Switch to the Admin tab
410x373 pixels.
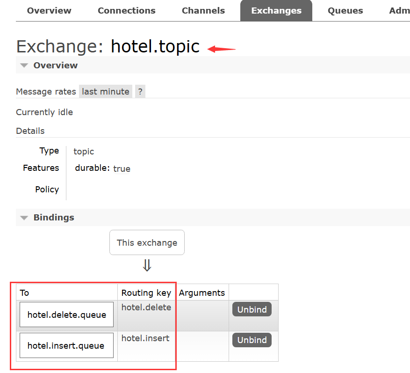tap(399, 11)
